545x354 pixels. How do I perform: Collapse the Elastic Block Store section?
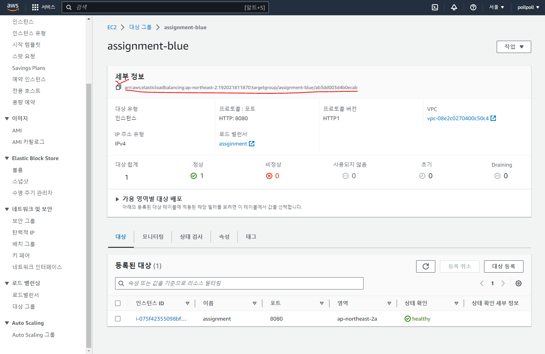tap(7, 158)
